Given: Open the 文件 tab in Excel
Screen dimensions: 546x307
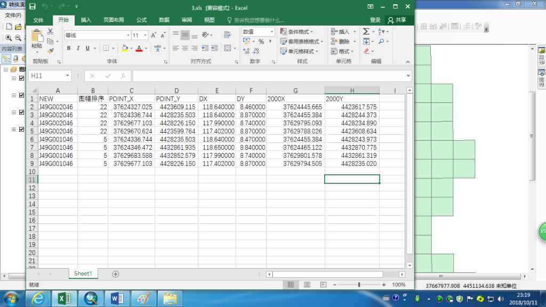Looking at the screenshot, I should [x=38, y=20].
